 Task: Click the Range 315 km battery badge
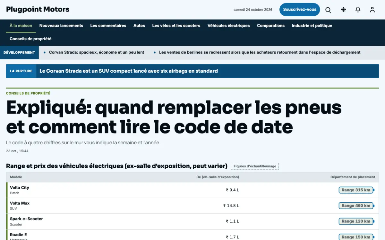[x=356, y=190]
